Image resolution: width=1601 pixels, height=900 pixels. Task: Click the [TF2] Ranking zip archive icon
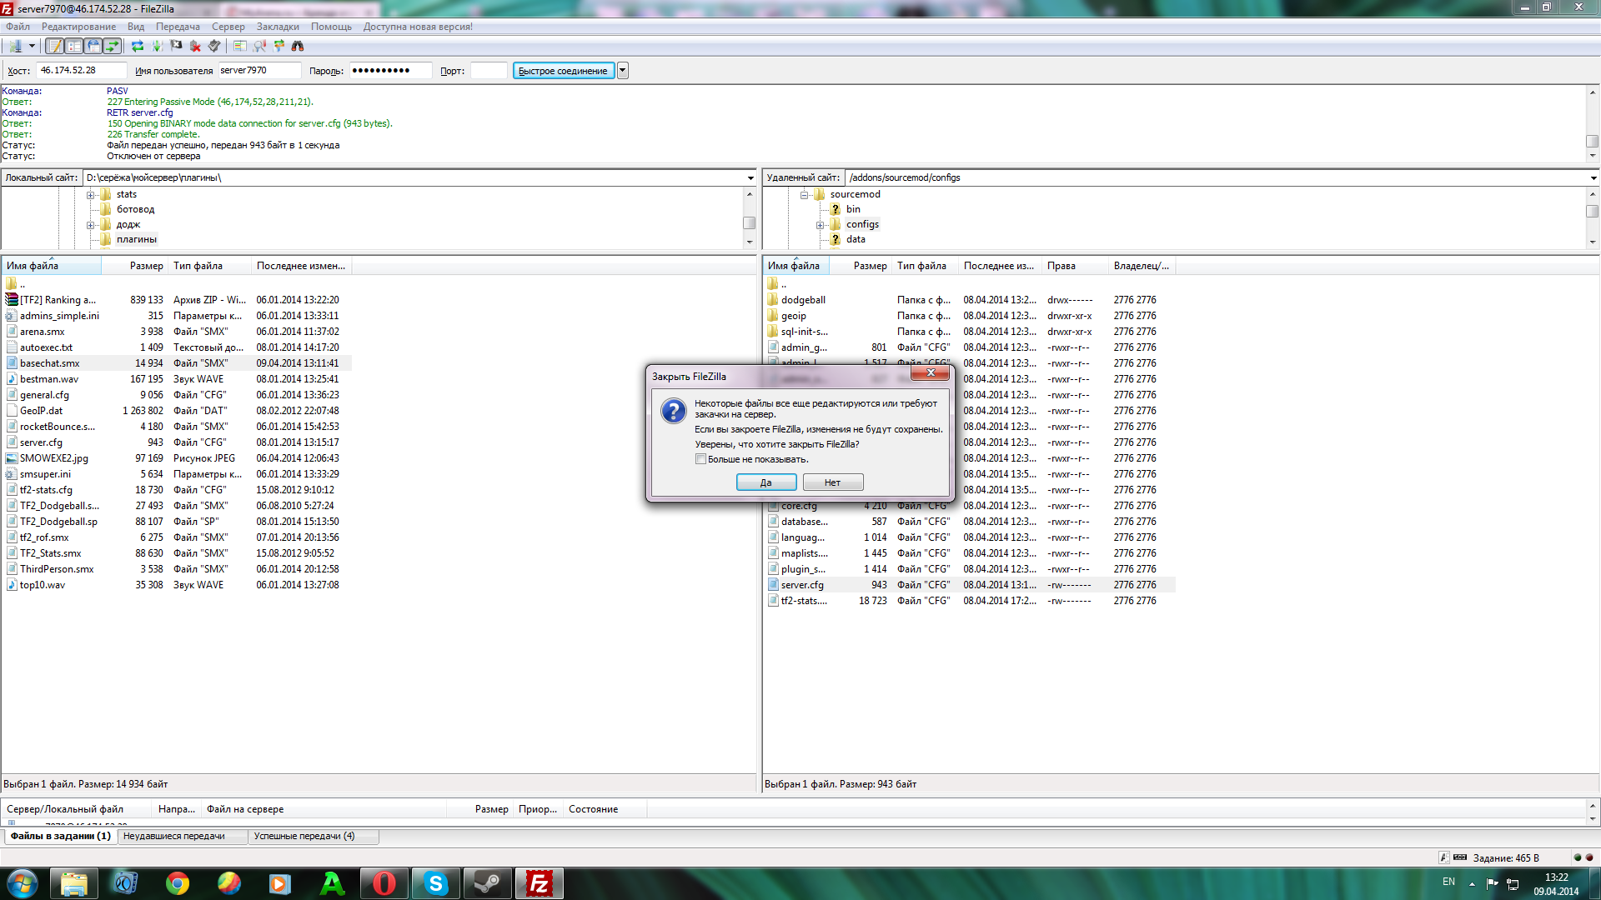click(x=12, y=300)
